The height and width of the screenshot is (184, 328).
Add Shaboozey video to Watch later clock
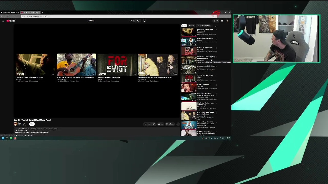coord(195,58)
